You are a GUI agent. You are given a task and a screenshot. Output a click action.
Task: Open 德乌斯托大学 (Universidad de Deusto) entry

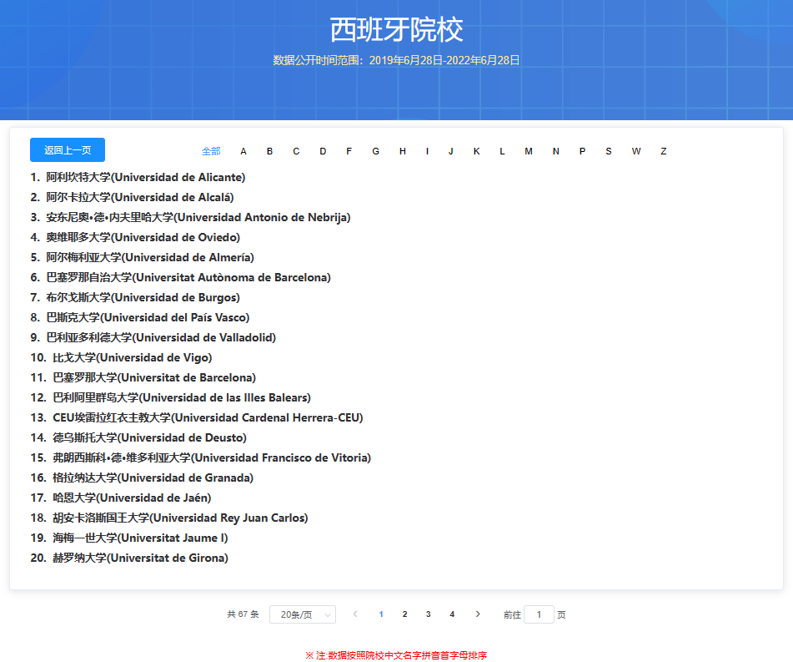pos(138,437)
